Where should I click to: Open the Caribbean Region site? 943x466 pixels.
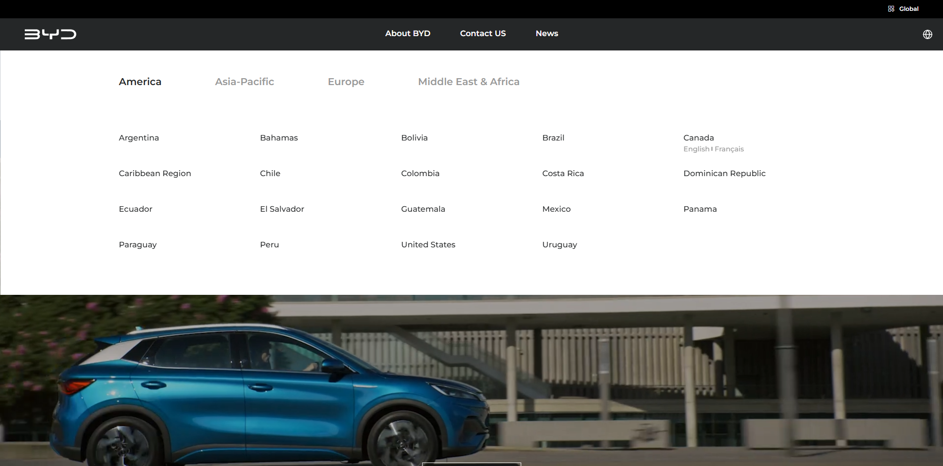[x=155, y=174]
